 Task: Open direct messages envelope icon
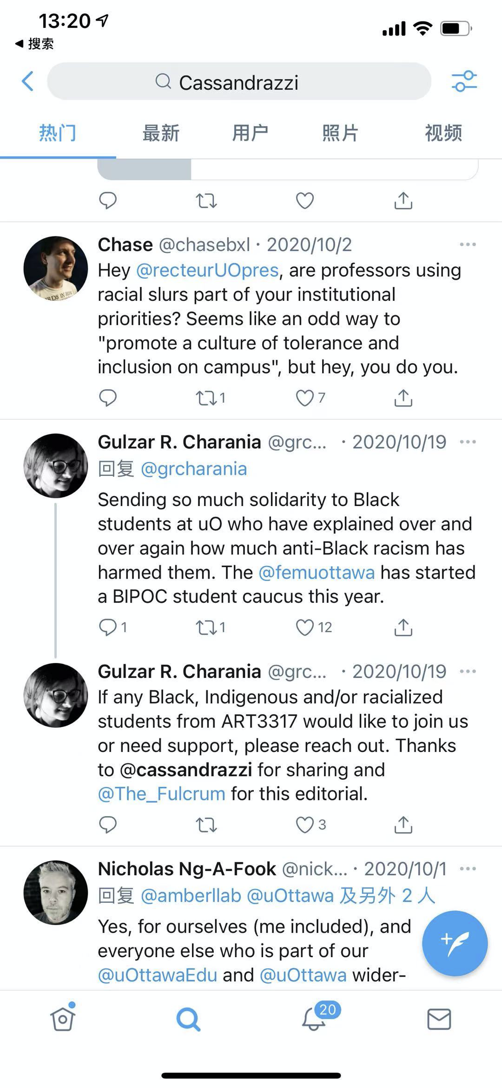click(x=439, y=1020)
